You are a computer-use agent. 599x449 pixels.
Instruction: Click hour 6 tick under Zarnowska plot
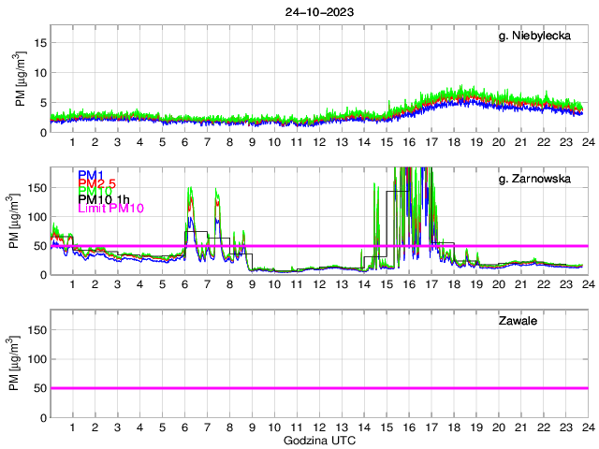tap(184, 284)
